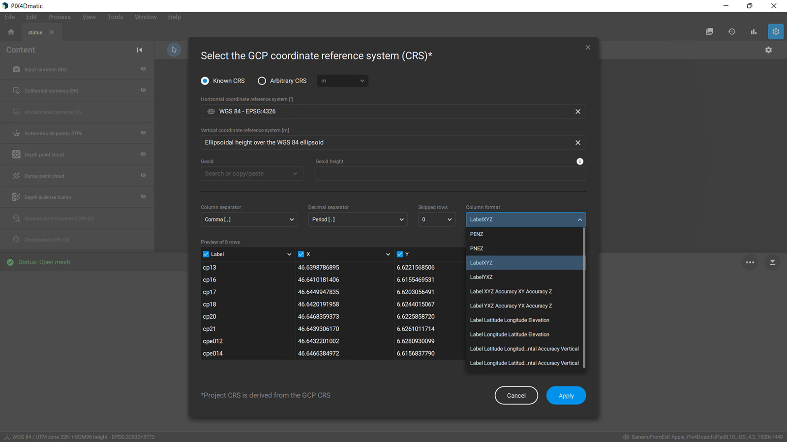Open the Tools menu
This screenshot has width=787, height=442.
[115, 17]
